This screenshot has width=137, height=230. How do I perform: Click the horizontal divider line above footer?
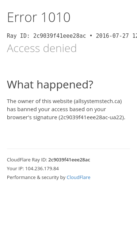pyautogui.click(x=68, y=149)
